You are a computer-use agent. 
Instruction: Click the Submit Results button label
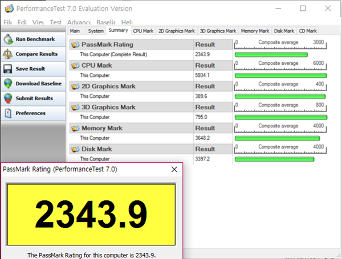point(34,98)
